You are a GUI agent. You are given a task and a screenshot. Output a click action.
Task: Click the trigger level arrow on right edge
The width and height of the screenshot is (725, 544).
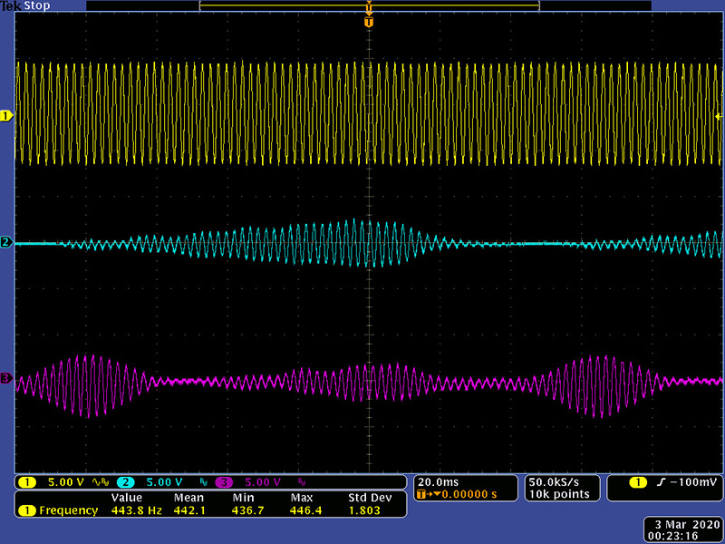[x=719, y=117]
